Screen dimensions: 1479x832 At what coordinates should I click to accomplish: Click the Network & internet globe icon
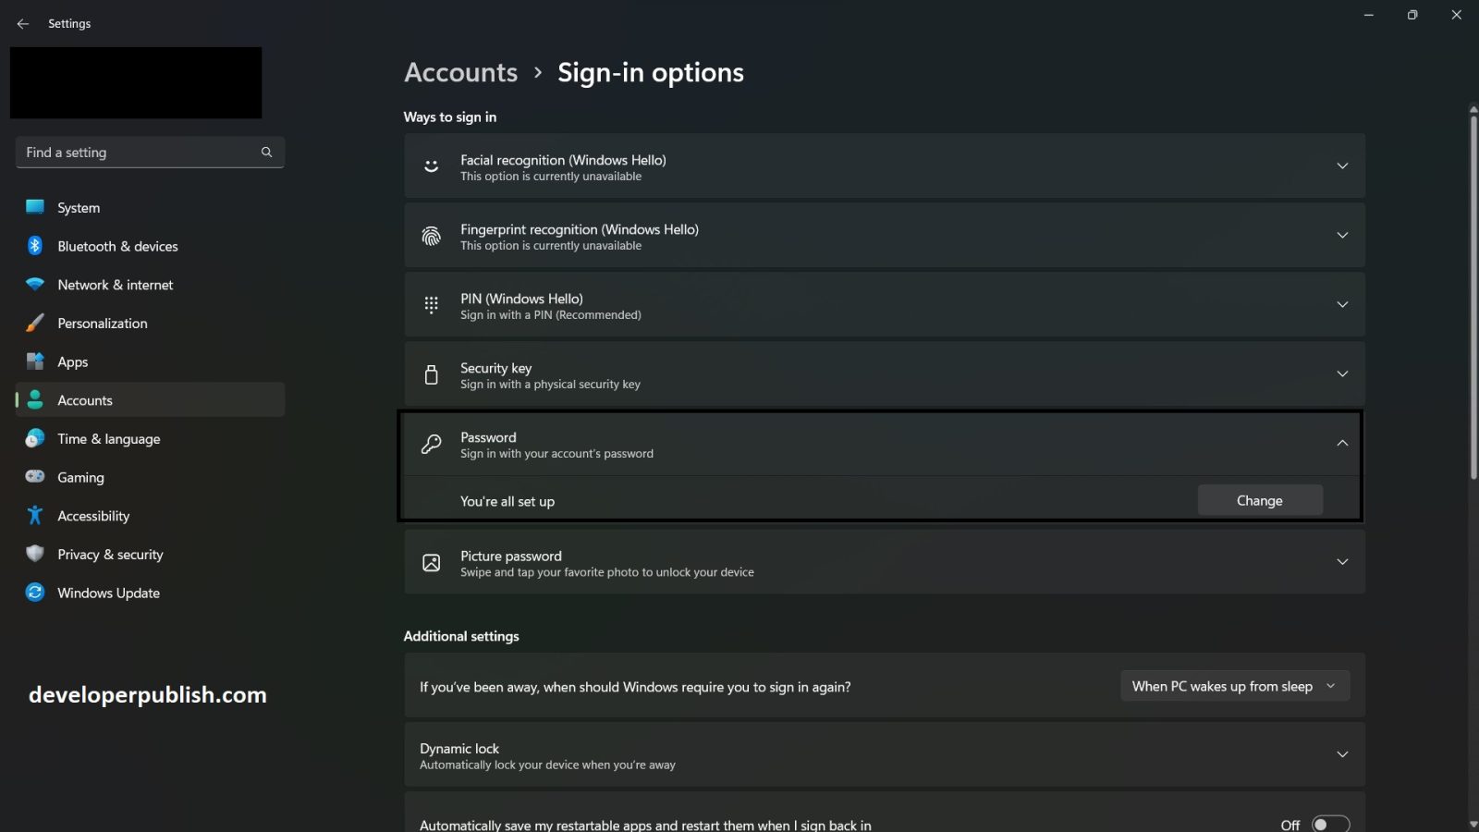[x=34, y=285]
